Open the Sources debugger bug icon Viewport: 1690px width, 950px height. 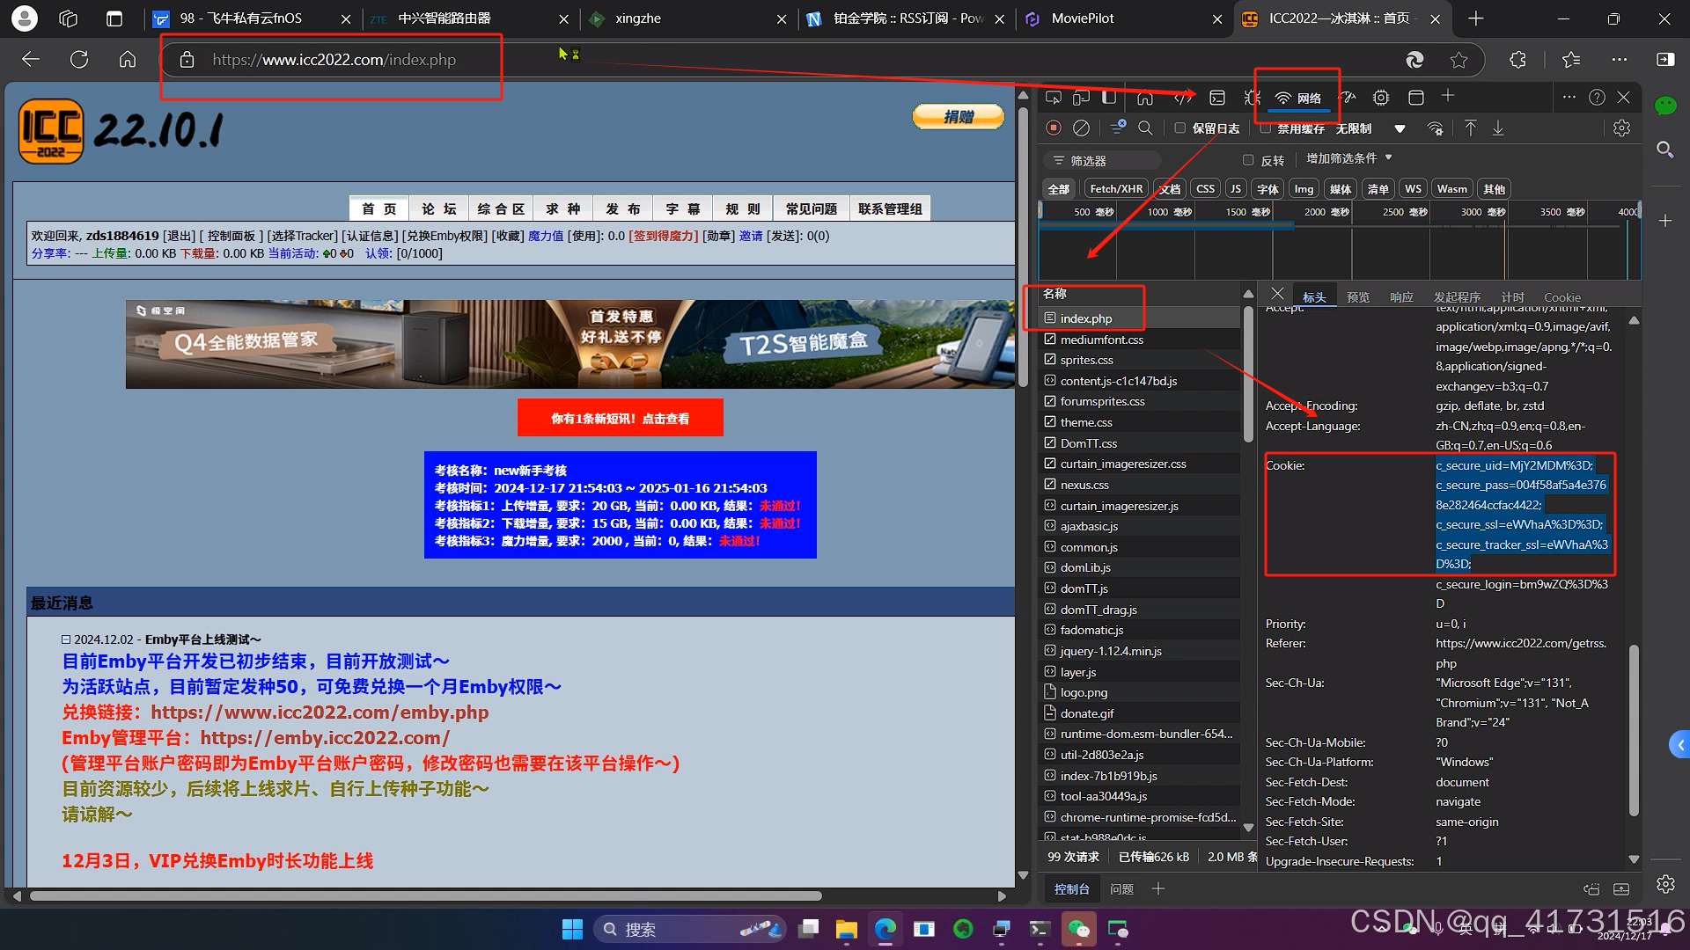pyautogui.click(x=1252, y=98)
